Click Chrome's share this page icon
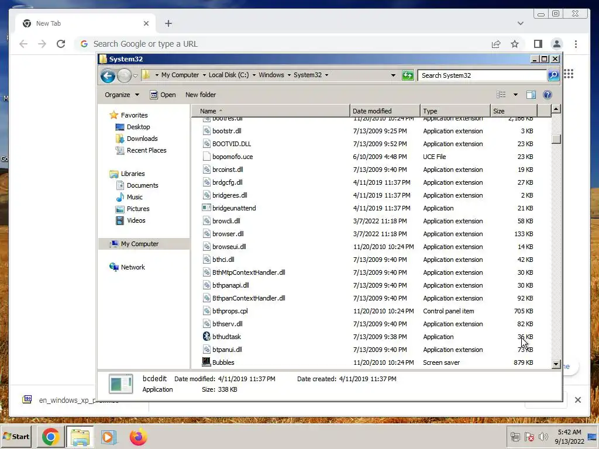 point(496,44)
